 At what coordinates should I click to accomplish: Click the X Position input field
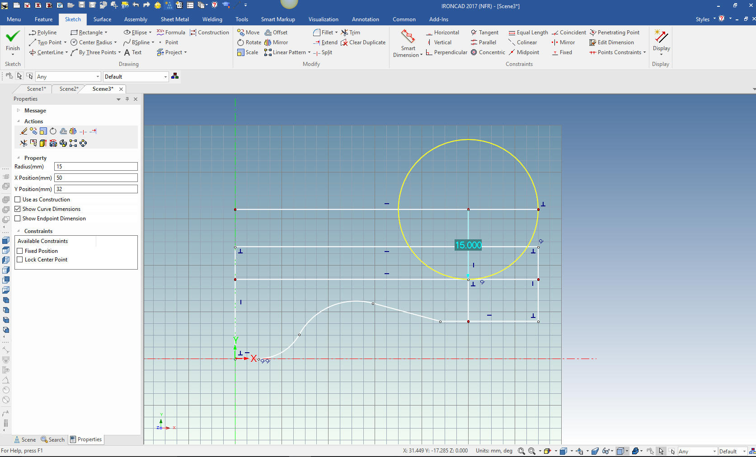(96, 178)
